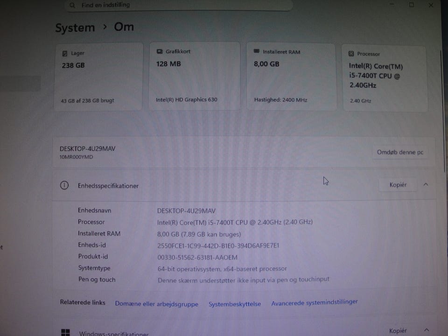The height and width of the screenshot is (336, 448).
Task: Open 'Systembeskyttelse' link
Action: pos(235,304)
